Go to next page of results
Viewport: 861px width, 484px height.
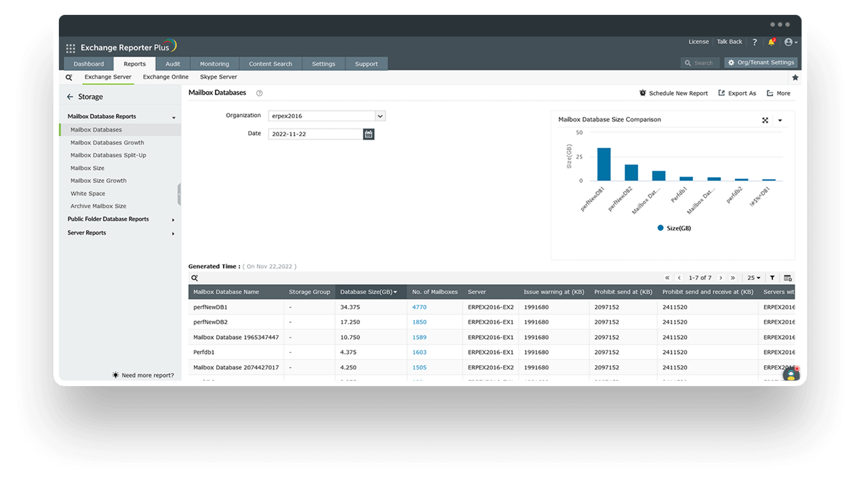[721, 278]
